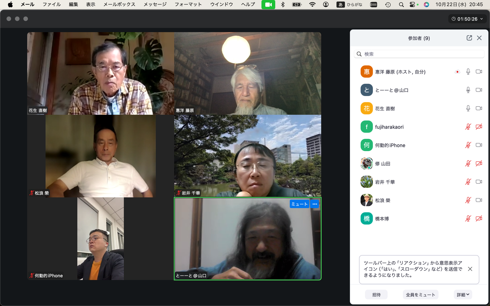The height and width of the screenshot is (306, 490).
Task: Click muted microphone icon for 何勳的iPhone
Action: pos(468,145)
